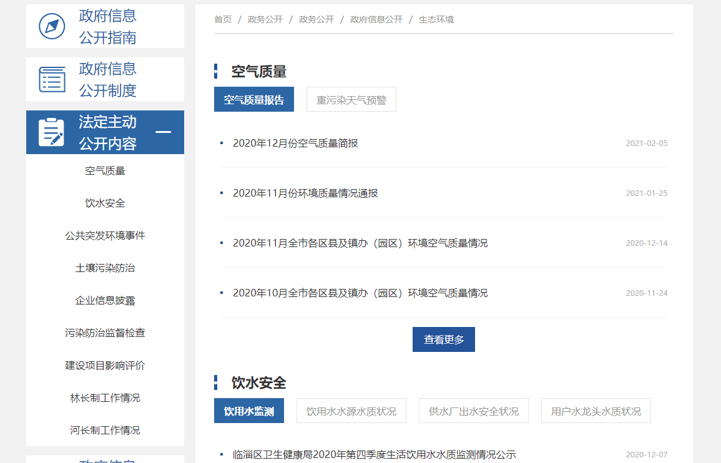Screen dimensions: 721x463
Task: Open 河长制工作情况 from the sidebar
Action: [105, 431]
